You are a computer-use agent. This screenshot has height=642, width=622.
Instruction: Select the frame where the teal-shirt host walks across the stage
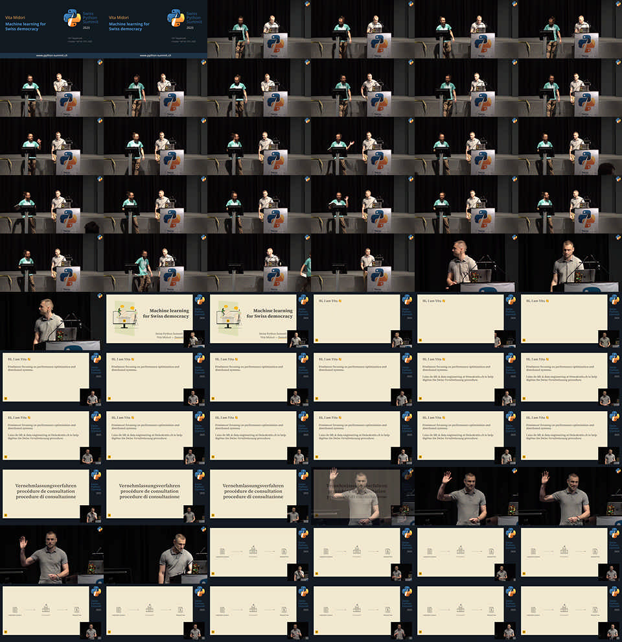click(155, 263)
